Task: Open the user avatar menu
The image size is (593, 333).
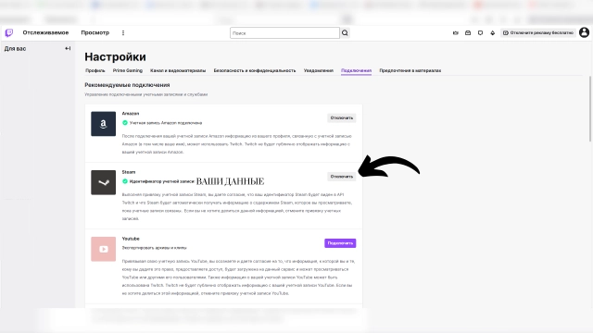Action: tap(584, 32)
